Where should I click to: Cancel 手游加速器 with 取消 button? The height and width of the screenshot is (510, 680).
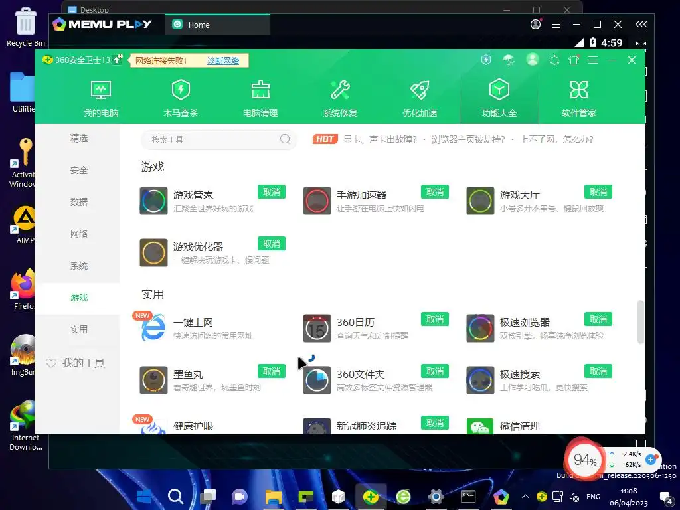pyautogui.click(x=435, y=192)
